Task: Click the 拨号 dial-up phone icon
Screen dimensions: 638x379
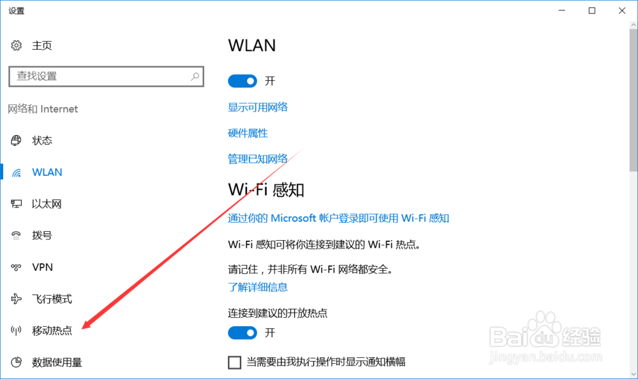Action: [x=17, y=236]
